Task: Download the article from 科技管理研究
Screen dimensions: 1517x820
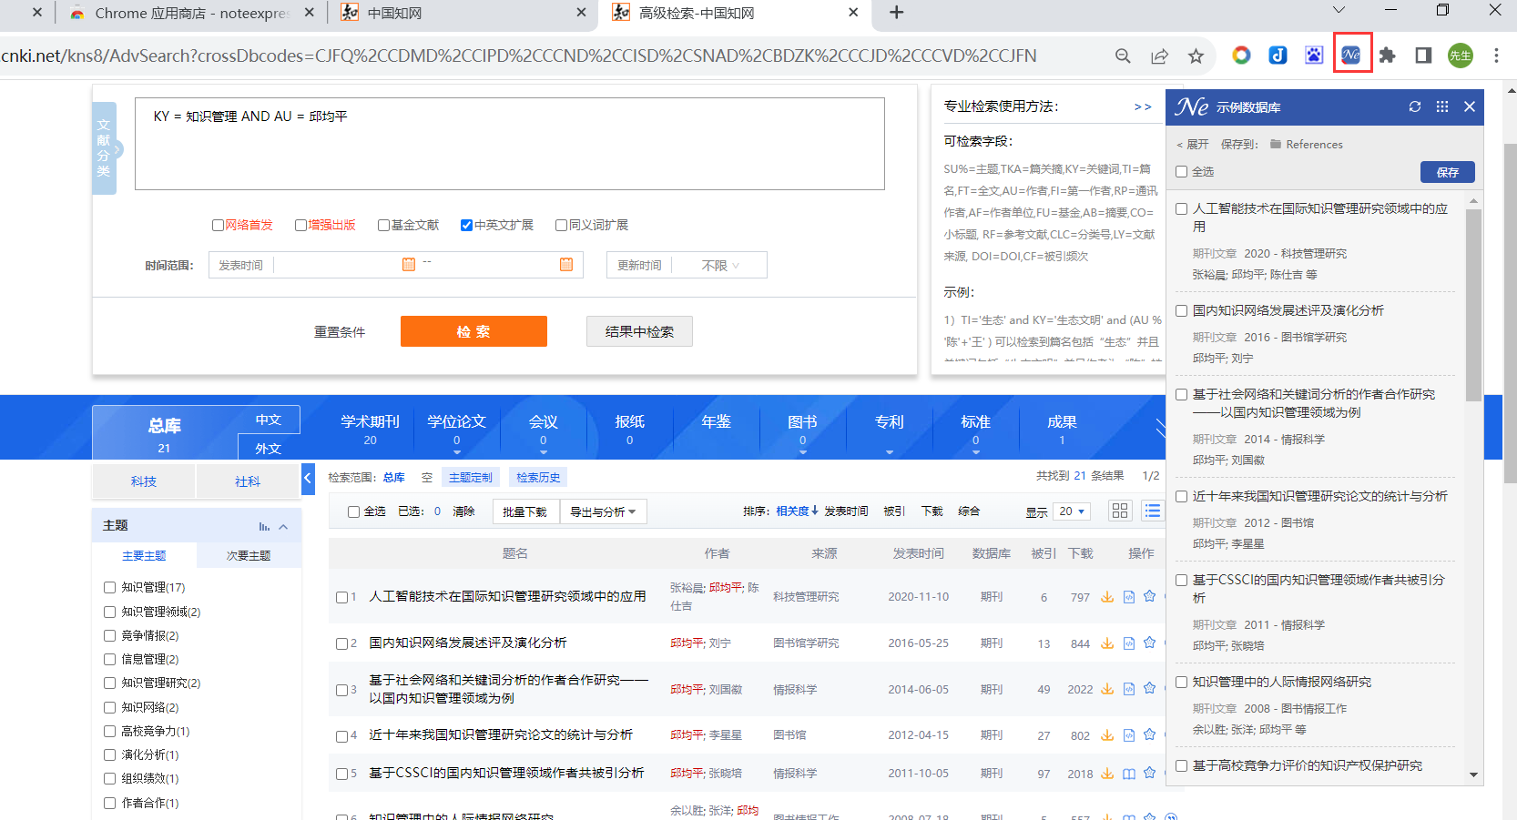Action: (x=1107, y=597)
